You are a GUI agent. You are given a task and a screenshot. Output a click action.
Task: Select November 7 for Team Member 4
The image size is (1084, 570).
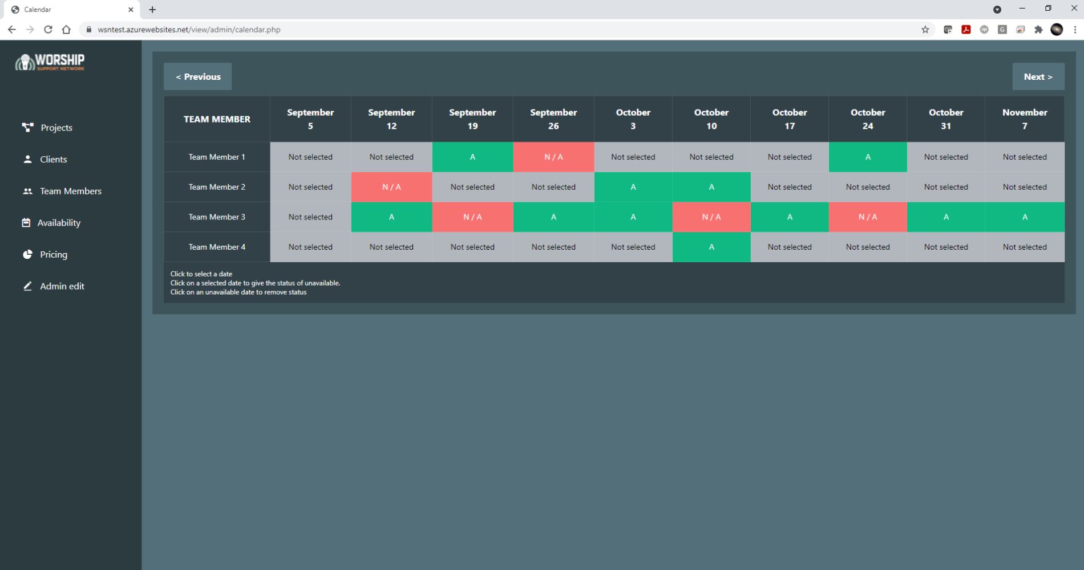tap(1025, 247)
